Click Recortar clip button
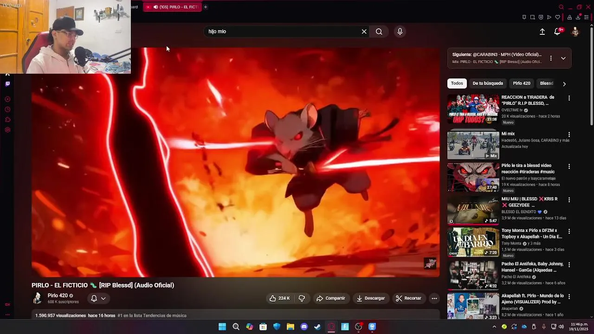This screenshot has width=594, height=334. pos(408,298)
